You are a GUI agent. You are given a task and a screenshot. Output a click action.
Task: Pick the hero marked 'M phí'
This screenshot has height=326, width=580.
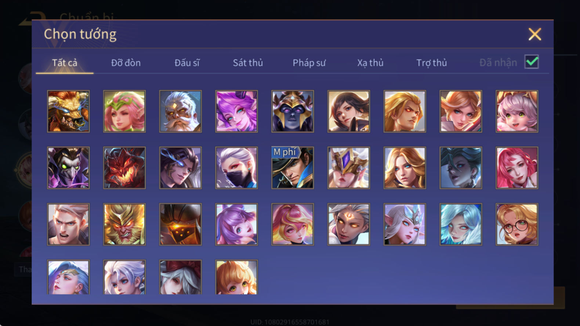click(x=293, y=168)
